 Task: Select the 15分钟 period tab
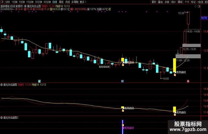tap(30, 2)
